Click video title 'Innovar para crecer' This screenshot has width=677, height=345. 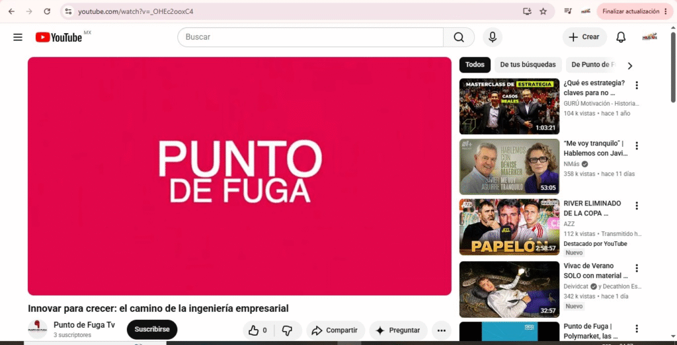(x=158, y=309)
